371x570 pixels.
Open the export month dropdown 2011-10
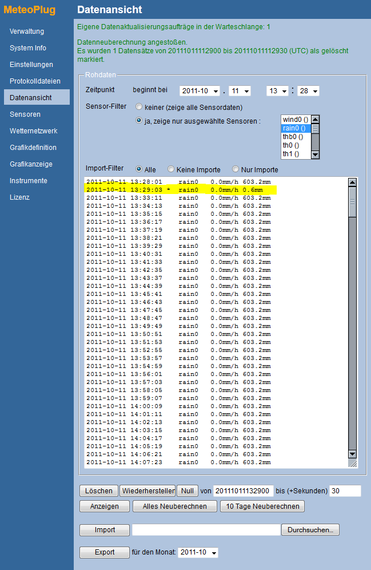198,552
